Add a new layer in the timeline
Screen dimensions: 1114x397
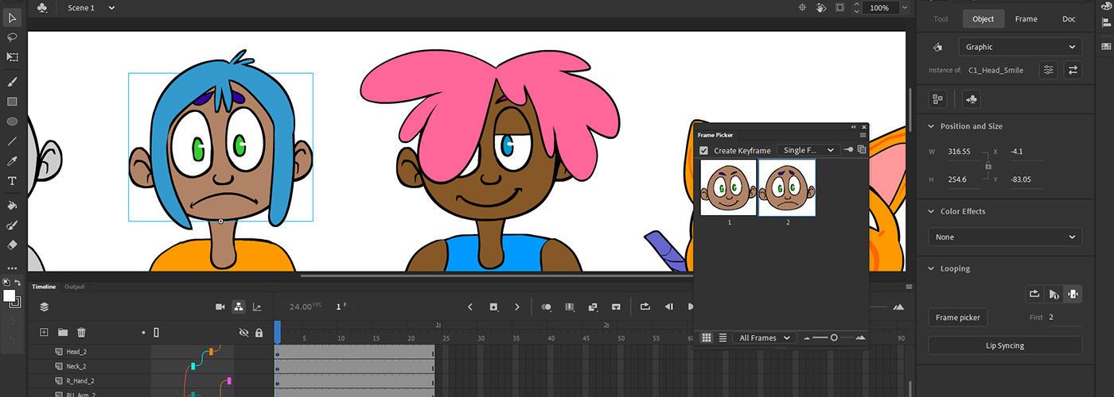pyautogui.click(x=44, y=333)
